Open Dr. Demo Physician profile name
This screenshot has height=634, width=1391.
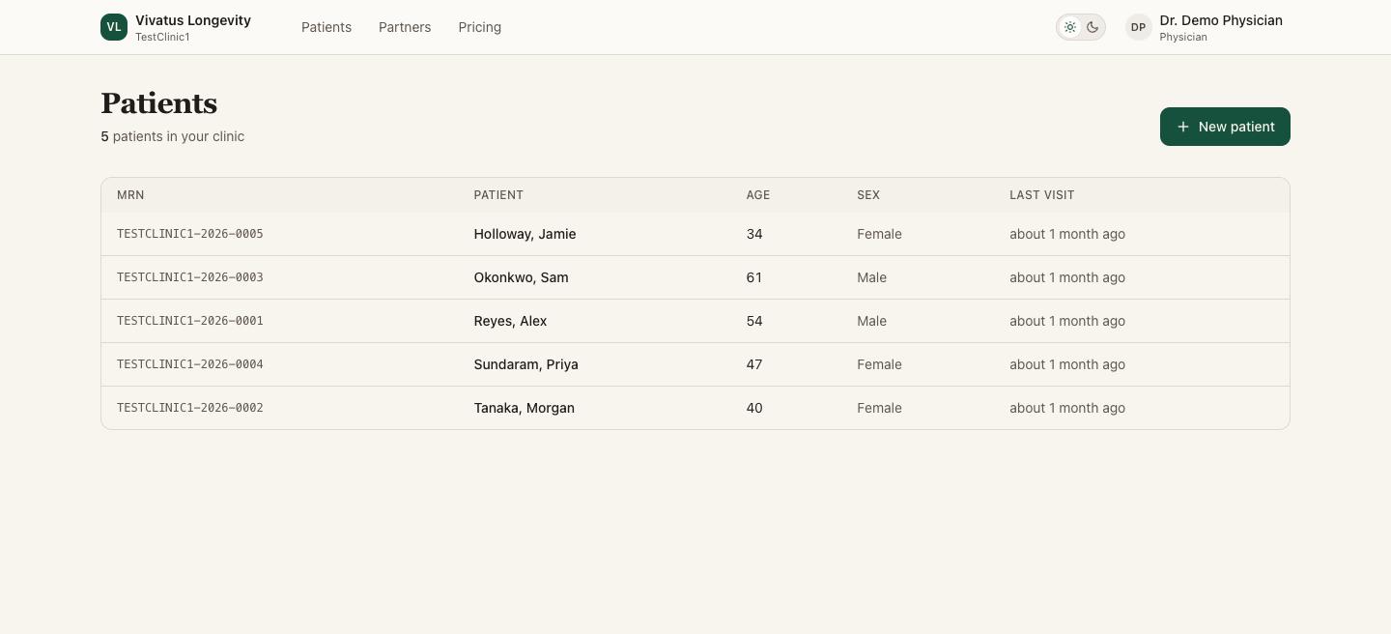click(x=1221, y=20)
